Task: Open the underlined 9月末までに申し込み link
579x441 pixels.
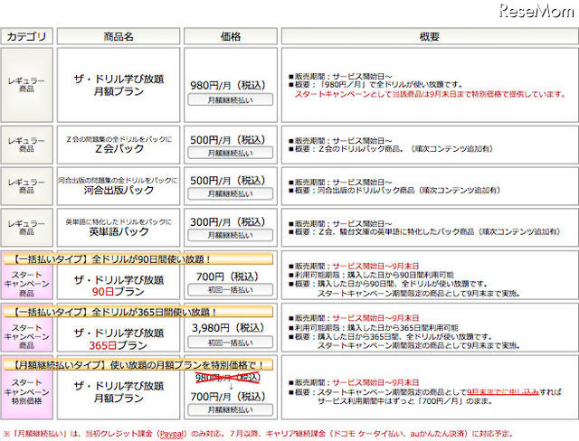Action: (503, 391)
